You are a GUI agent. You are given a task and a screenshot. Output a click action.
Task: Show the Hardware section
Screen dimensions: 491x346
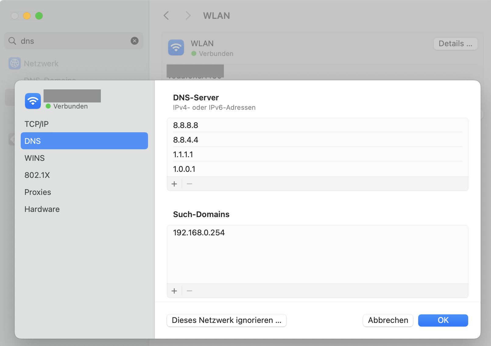click(42, 209)
